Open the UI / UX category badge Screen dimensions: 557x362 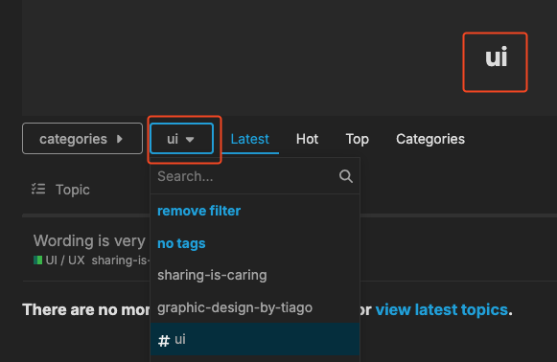tap(59, 260)
